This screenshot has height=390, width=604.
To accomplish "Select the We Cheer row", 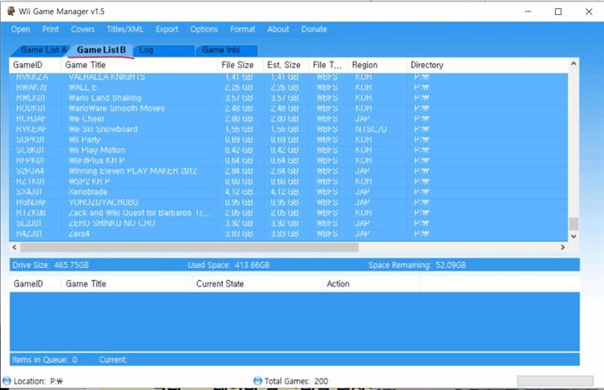I will coord(288,119).
